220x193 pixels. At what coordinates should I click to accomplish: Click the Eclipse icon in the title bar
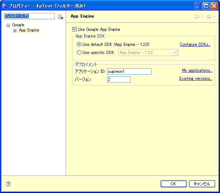[5, 6]
